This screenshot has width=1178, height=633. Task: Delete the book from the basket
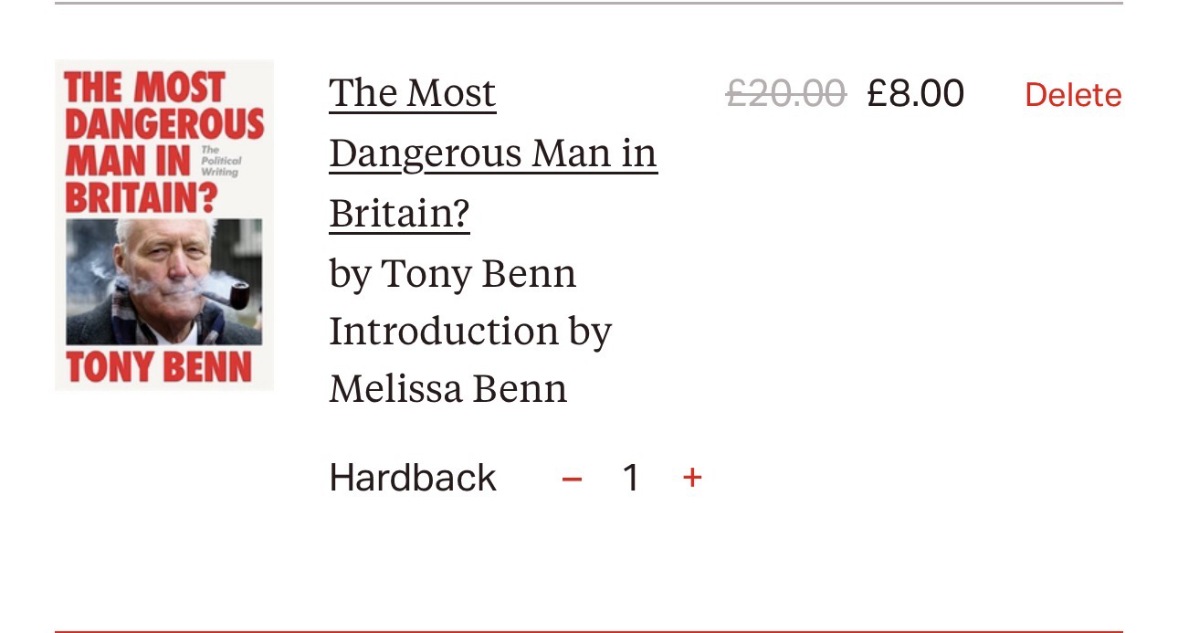tap(1073, 95)
